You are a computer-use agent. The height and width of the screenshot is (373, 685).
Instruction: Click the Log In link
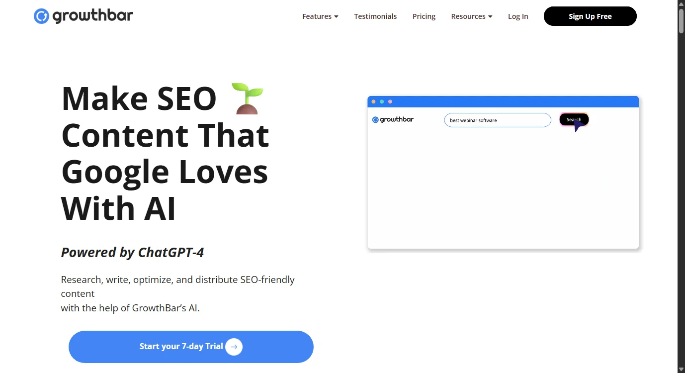[x=518, y=16]
